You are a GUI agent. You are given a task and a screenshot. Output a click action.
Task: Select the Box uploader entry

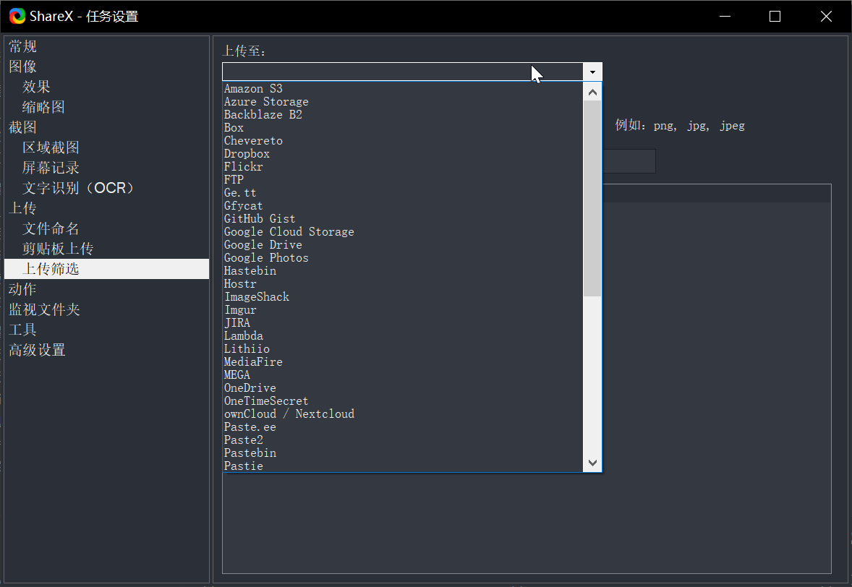point(403,128)
